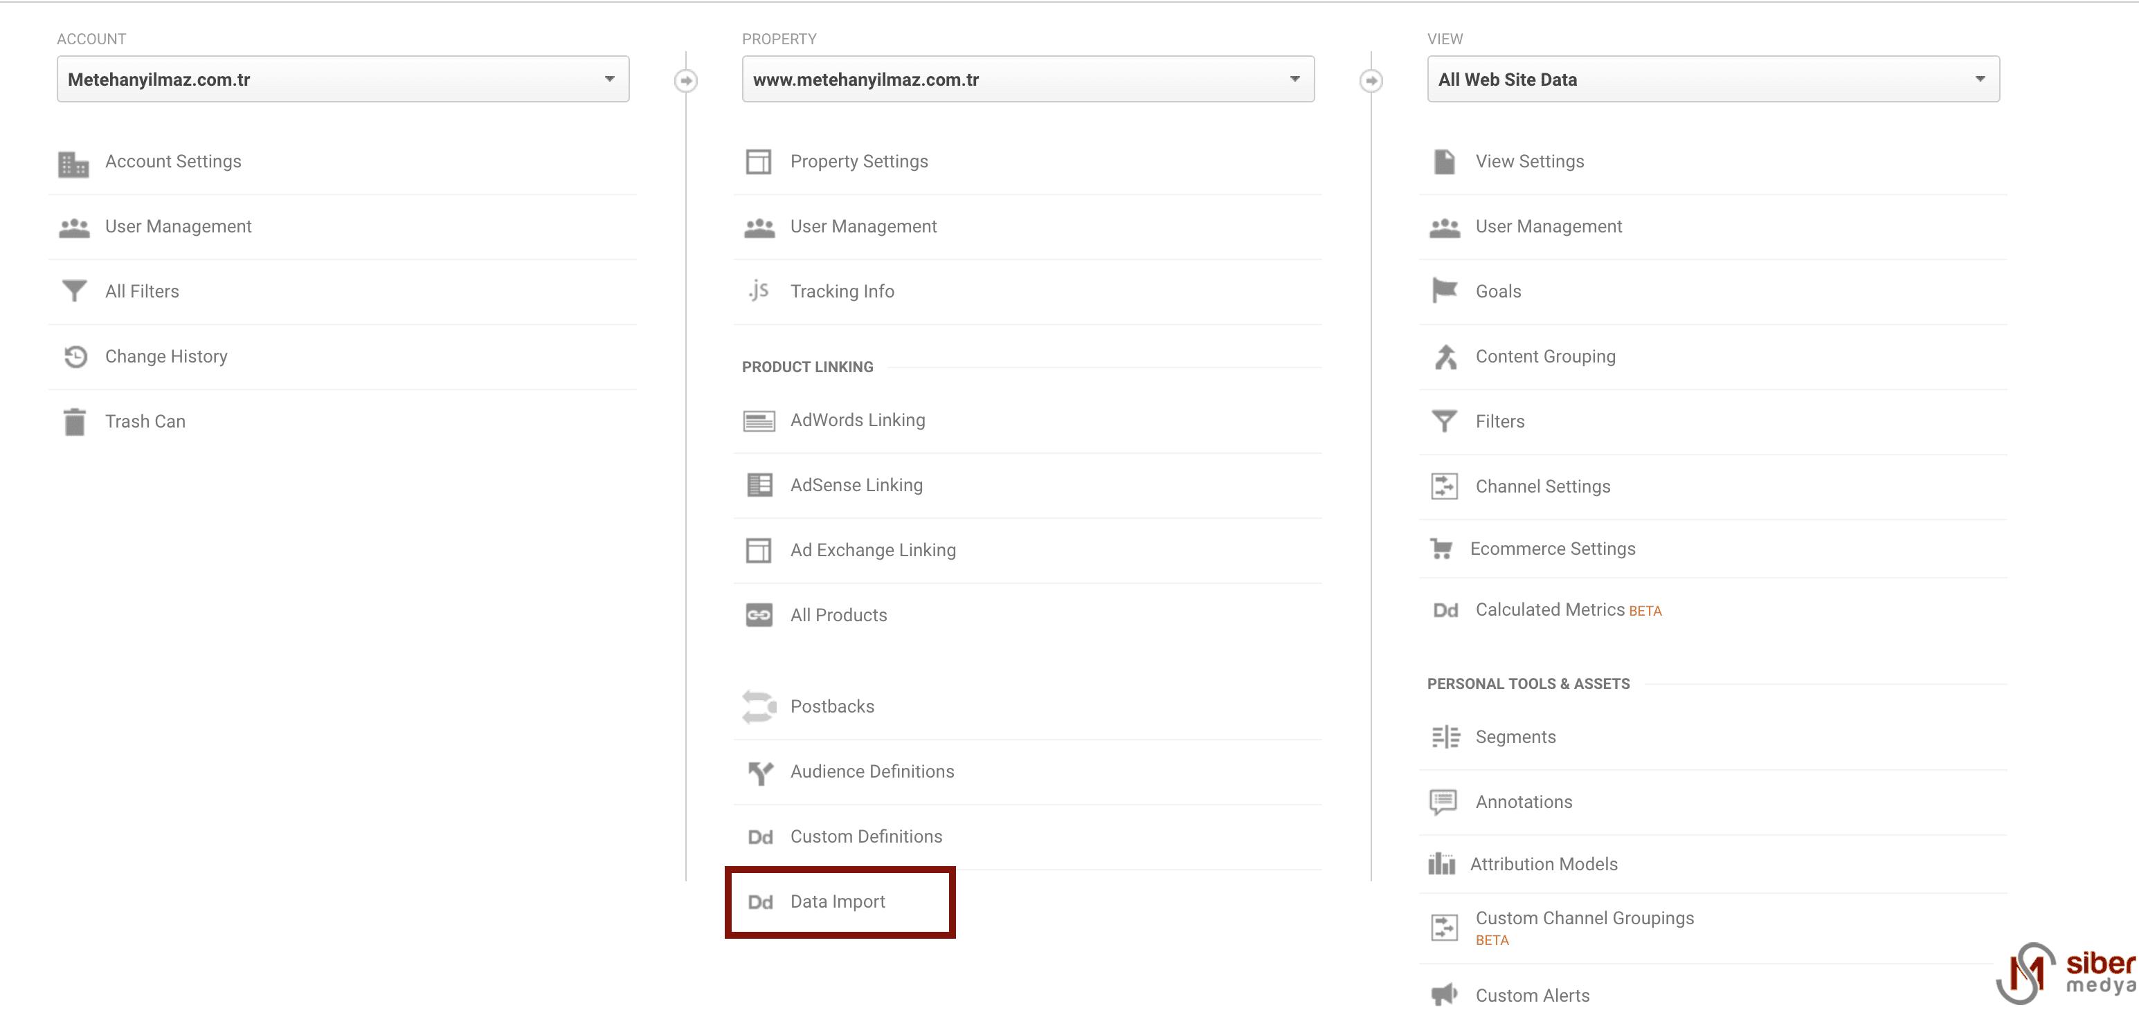Open User Management under Account
The height and width of the screenshot is (1019, 2139).
pyautogui.click(x=178, y=226)
